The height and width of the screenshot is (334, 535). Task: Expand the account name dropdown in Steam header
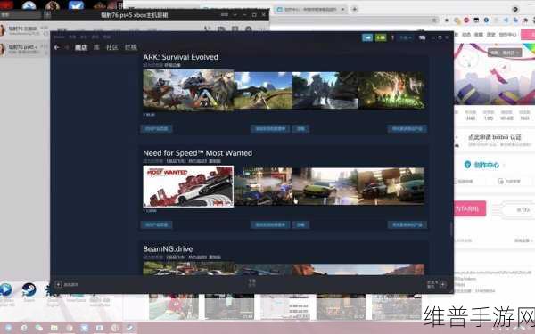tap(406, 37)
